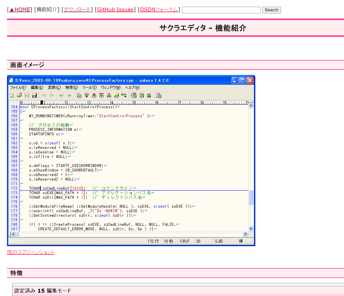Click the Open file folder icon
344x296 pixels.
(19, 95)
